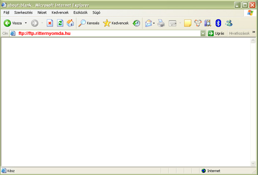Click the page icon in address bar
The width and height of the screenshot is (258, 175).
click(13, 33)
